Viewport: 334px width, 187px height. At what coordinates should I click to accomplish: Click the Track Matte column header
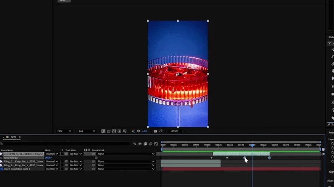(x=71, y=150)
